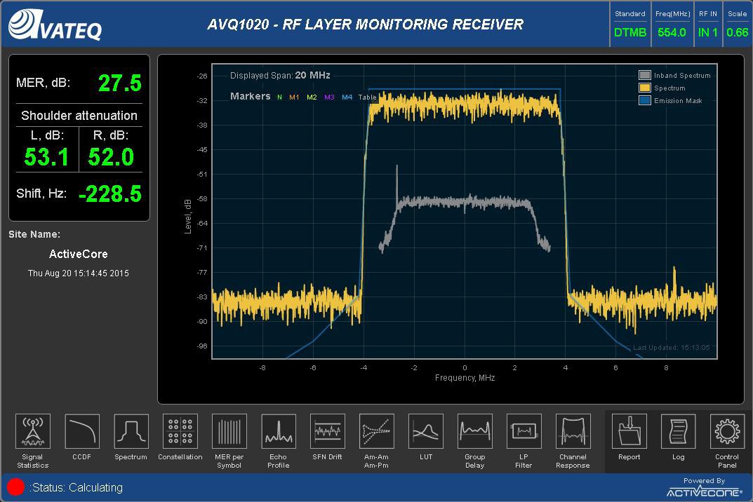753x502 pixels.
Task: Open the Markers Table view
Action: [x=366, y=97]
